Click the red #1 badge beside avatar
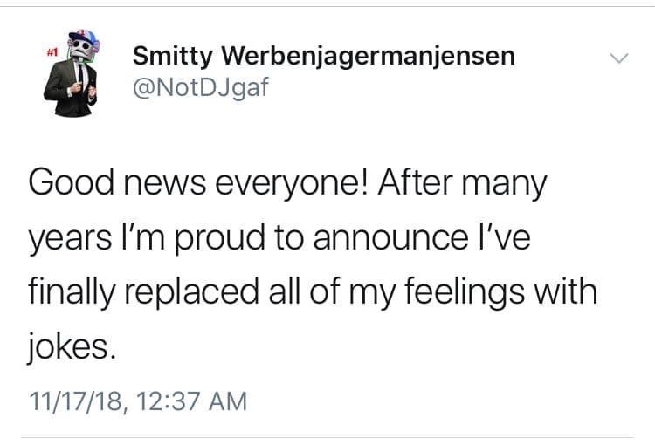Screen dimensions: 655x445 coord(52,52)
